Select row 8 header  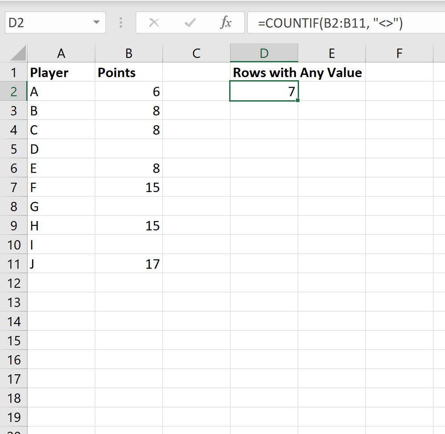(14, 206)
